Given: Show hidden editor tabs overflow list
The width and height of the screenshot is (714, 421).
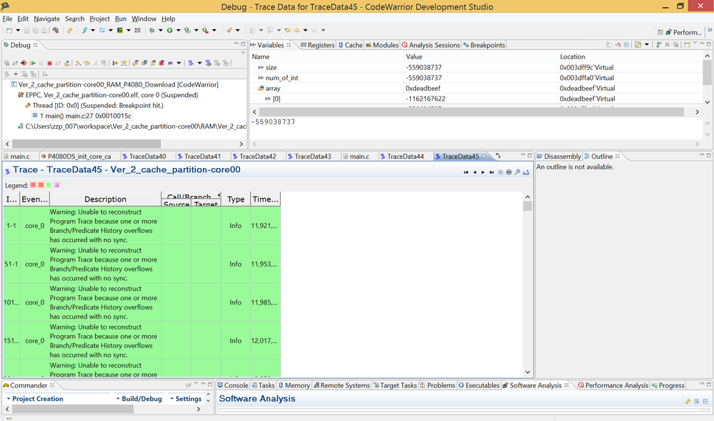Looking at the screenshot, I should 498,155.
